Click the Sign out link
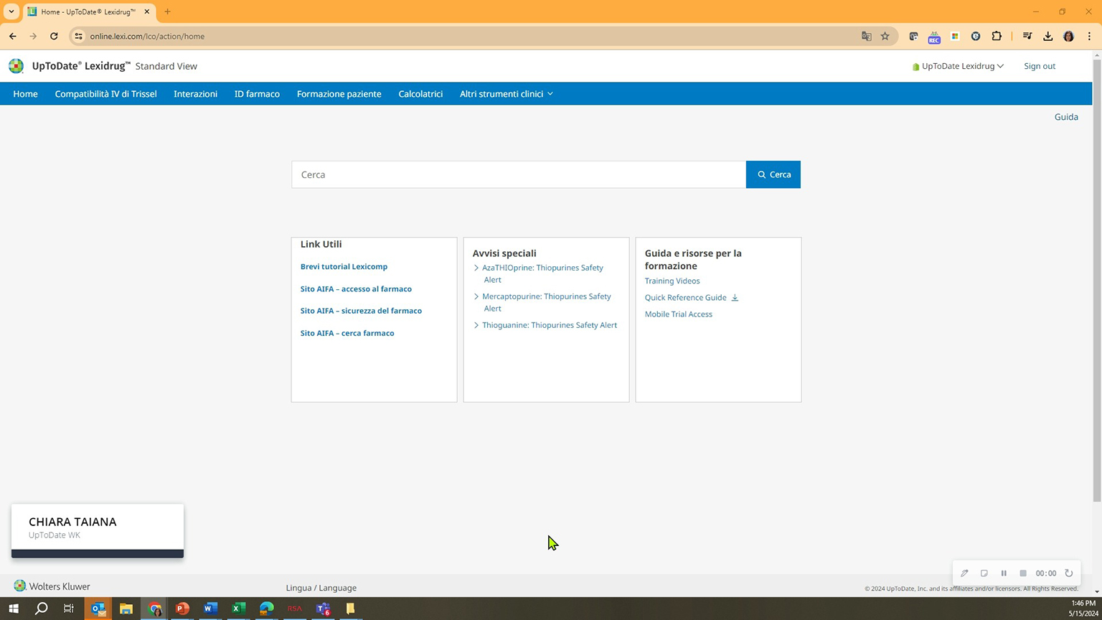Screen dimensions: 1102x620 coord(1039,66)
